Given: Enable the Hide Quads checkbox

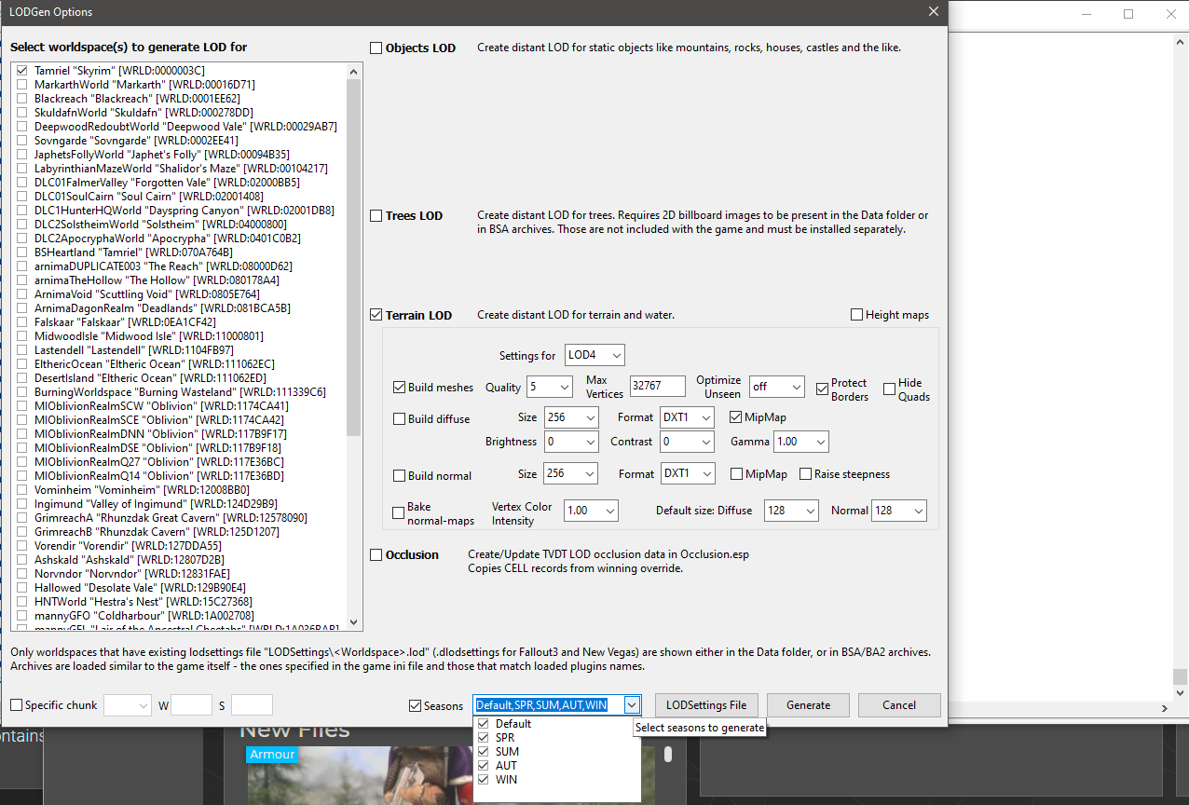Looking at the screenshot, I should [x=890, y=388].
